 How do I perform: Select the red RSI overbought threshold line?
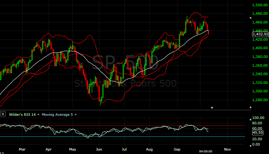[x=122, y=126]
